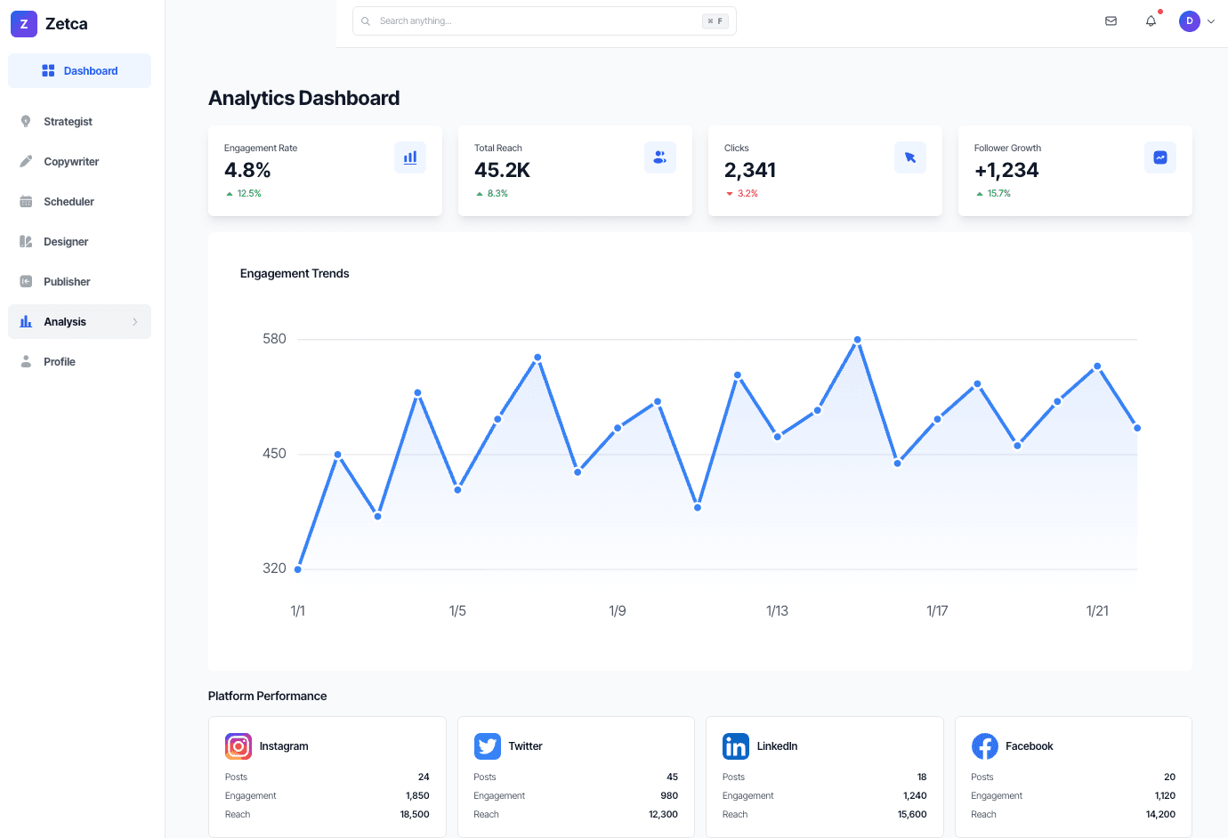Image resolution: width=1228 pixels, height=838 pixels.
Task: Click the ⌘ F shortcut badge
Action: click(x=715, y=21)
